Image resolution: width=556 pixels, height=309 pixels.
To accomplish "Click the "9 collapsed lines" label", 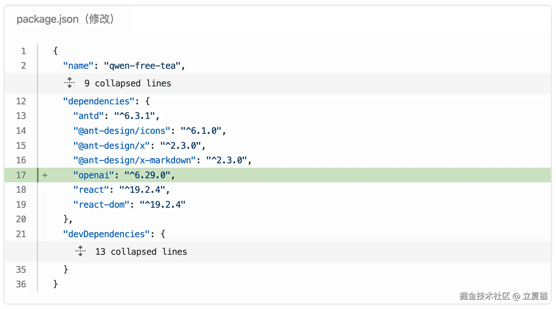I will point(128,83).
